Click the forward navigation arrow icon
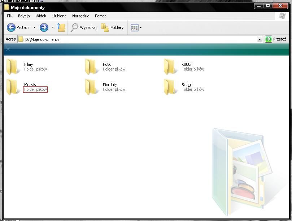 pyautogui.click(x=44, y=27)
